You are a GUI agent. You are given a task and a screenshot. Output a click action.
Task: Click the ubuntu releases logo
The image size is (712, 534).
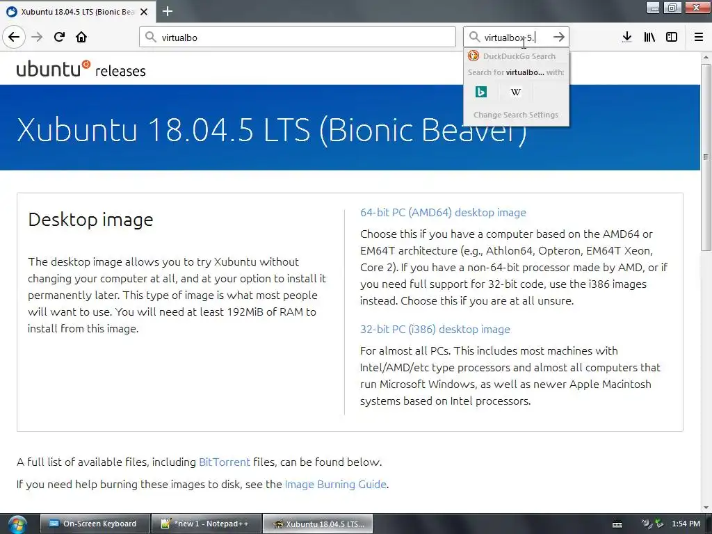tap(81, 69)
